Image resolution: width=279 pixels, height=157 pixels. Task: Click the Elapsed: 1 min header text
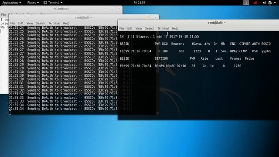click(x=149, y=37)
